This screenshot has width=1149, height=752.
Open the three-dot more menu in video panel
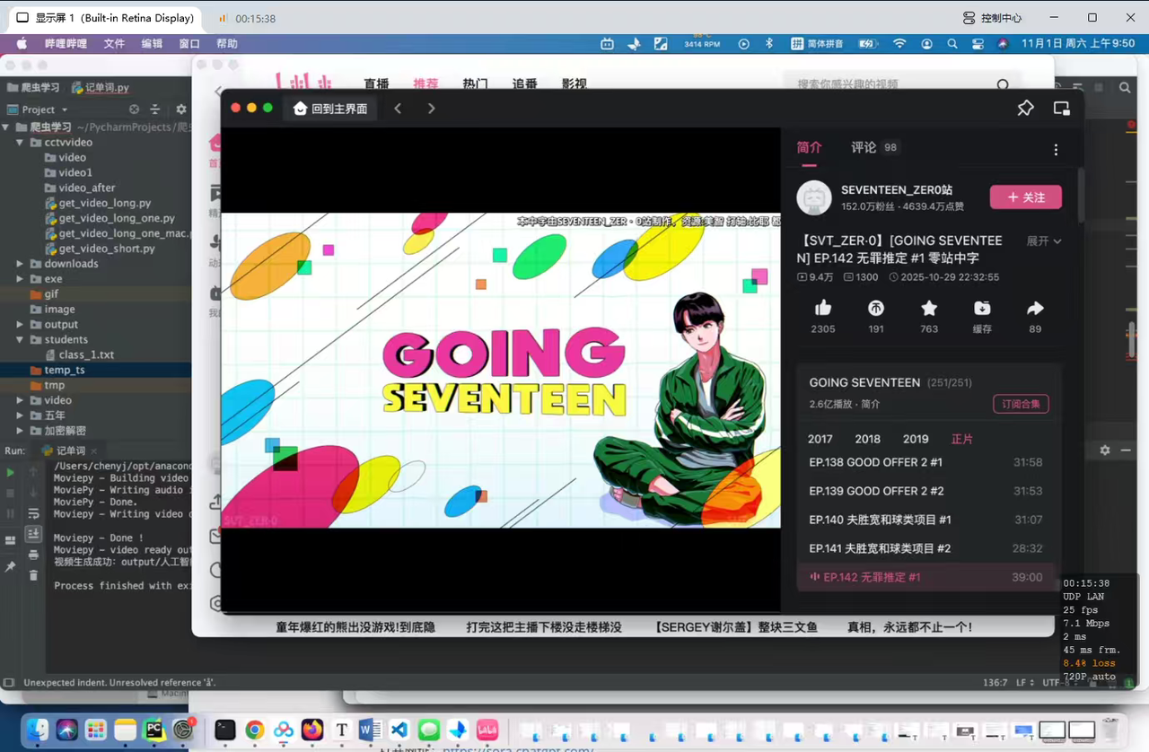pos(1056,150)
